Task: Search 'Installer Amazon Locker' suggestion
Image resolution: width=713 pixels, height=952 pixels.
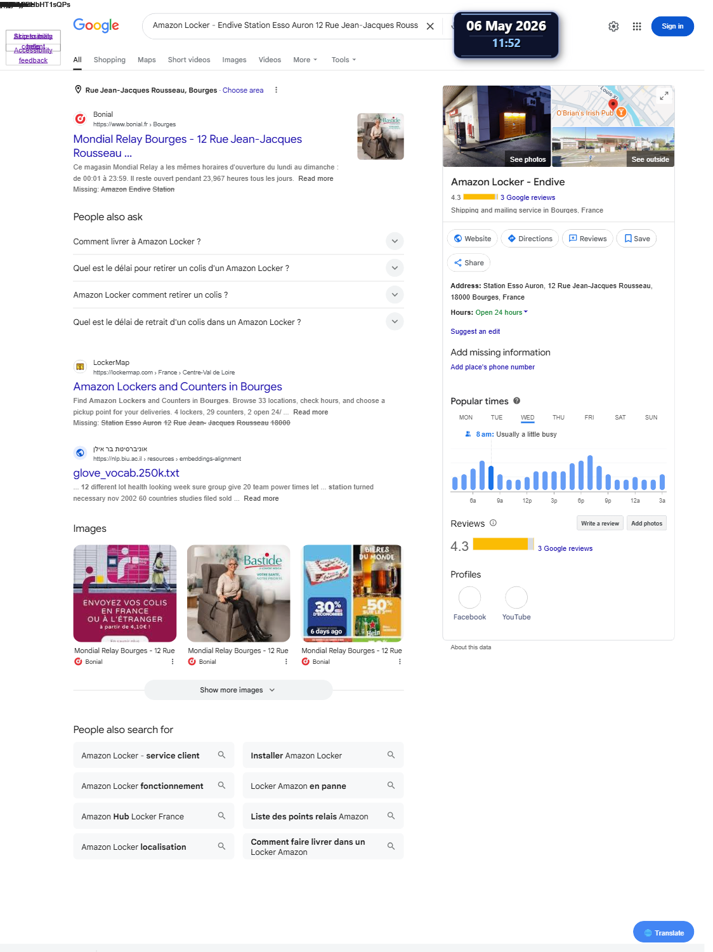Action: point(323,755)
